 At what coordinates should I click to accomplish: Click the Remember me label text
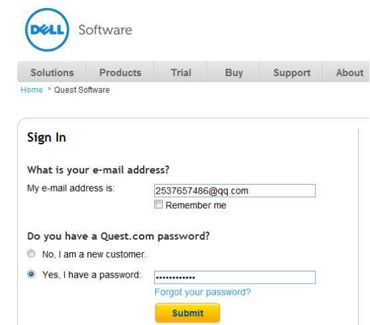[x=196, y=205]
